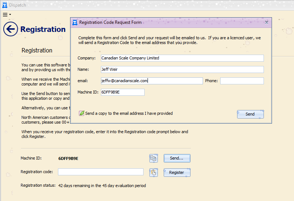The height and width of the screenshot is (201, 294).
Task: Click the Registration code input box
Action: click(101, 172)
